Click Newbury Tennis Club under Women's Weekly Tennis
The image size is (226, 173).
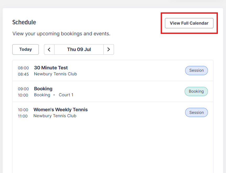point(55,116)
